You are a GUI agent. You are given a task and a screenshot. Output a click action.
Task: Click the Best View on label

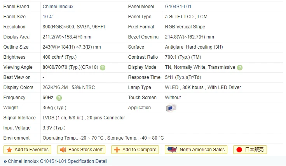[x=17, y=77]
